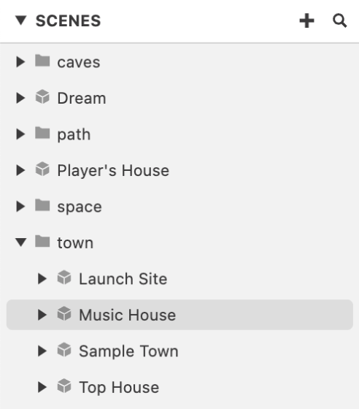Expand the Music House scene arrow

[x=42, y=315]
